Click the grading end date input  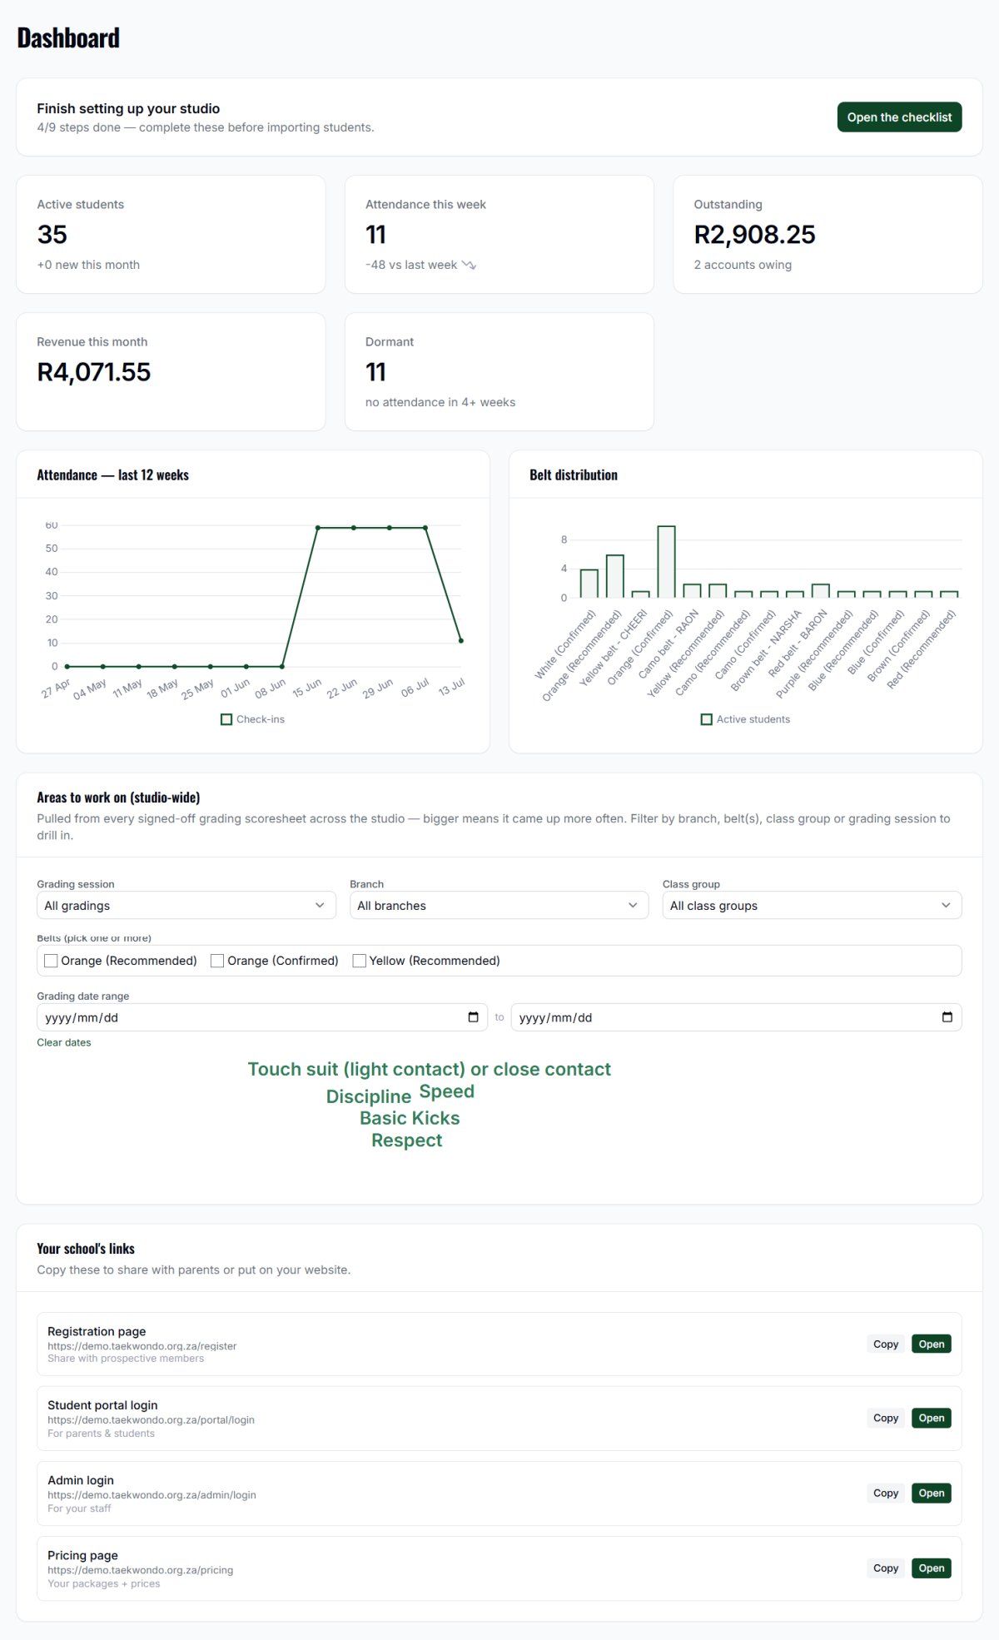click(x=736, y=1017)
